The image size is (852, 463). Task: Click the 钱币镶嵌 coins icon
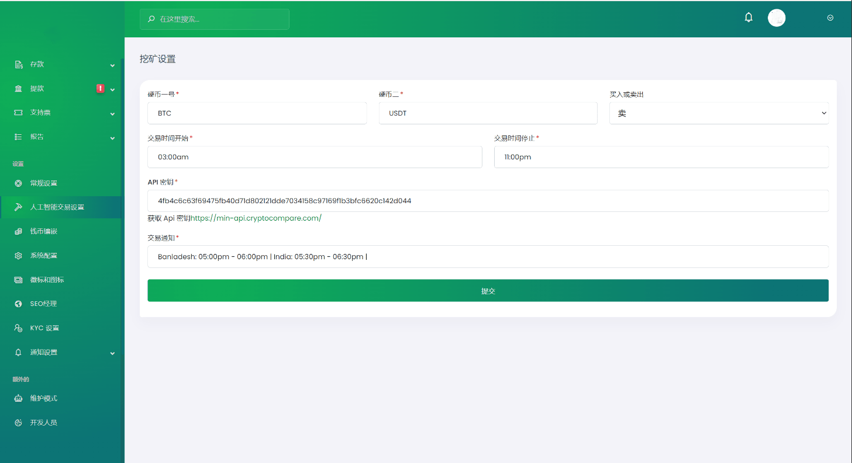click(x=18, y=232)
